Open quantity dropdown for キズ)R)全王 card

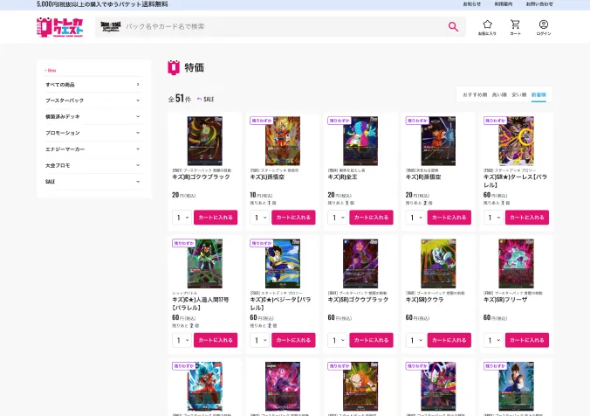coord(337,218)
